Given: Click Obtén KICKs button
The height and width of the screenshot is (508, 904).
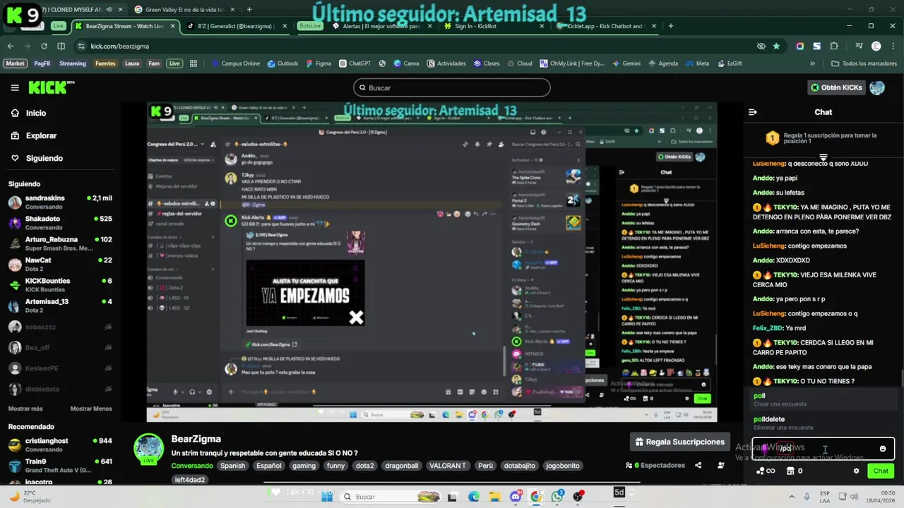Looking at the screenshot, I should click(837, 87).
